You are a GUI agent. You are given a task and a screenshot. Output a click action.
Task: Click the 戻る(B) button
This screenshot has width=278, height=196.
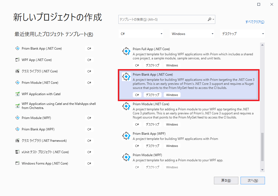tap(226, 181)
